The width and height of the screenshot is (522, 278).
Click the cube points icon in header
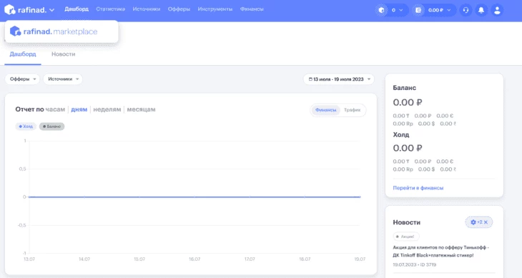[x=382, y=10]
